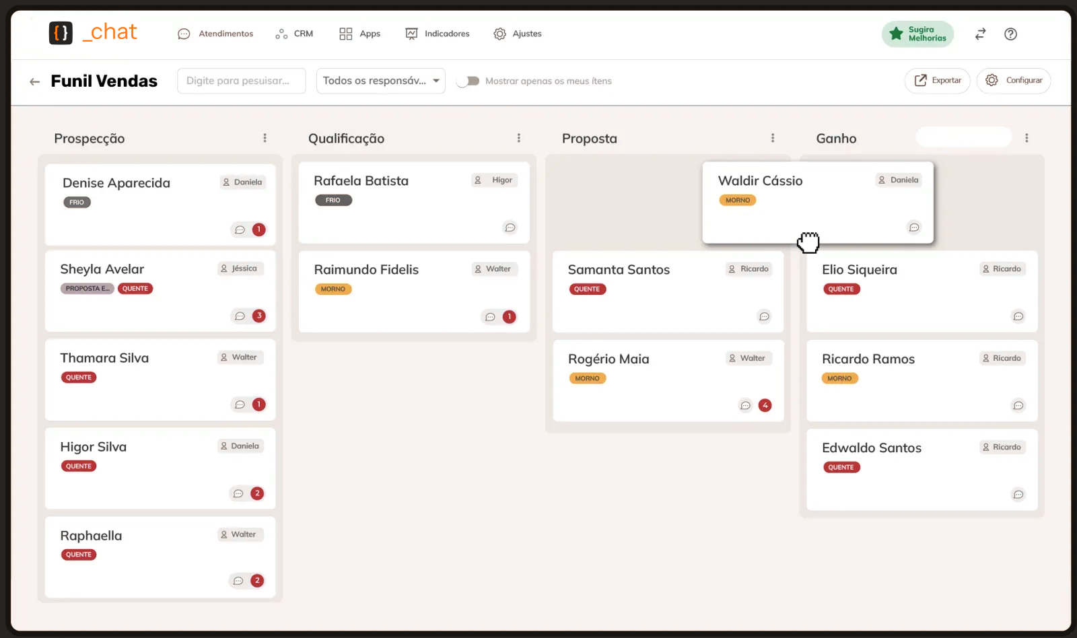The height and width of the screenshot is (638, 1077).
Task: Open chat icon on Denise Aparecida card
Action: pos(240,230)
